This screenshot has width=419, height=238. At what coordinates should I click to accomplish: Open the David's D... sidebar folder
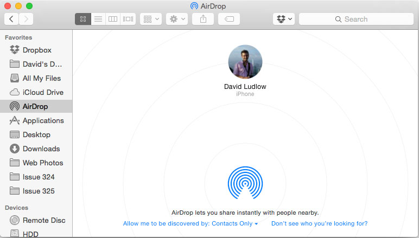click(36, 64)
